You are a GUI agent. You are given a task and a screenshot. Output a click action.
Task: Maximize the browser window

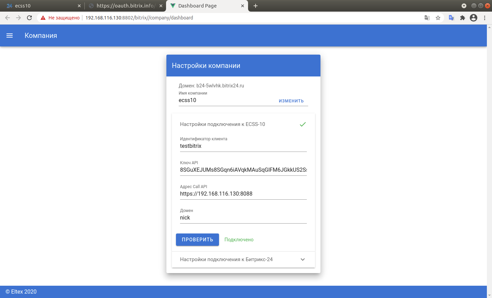[480, 6]
